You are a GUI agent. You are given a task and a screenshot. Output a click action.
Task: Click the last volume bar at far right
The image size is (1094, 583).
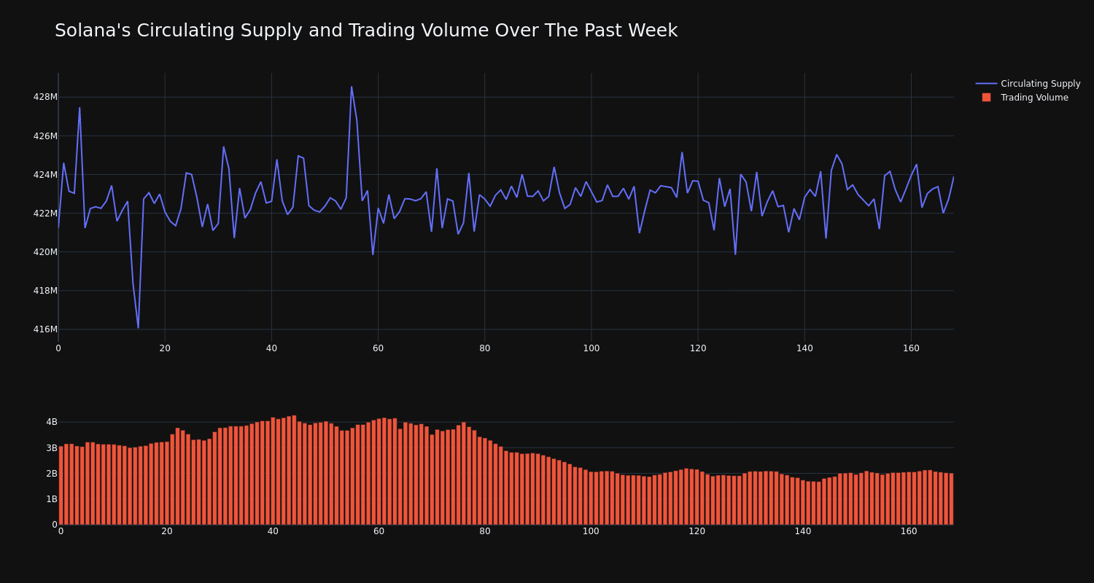(x=951, y=498)
